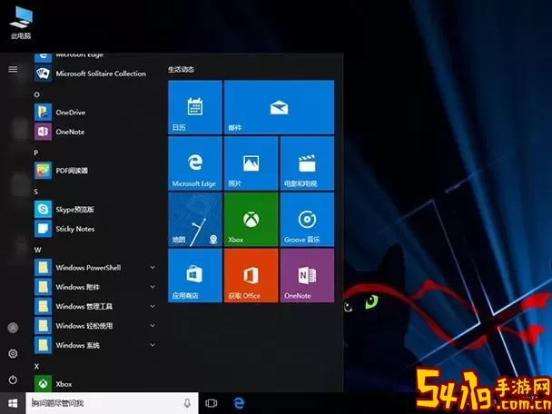The height and width of the screenshot is (414, 552).
Task: Select the Windows 轻松使用 label
Action: [x=84, y=326]
